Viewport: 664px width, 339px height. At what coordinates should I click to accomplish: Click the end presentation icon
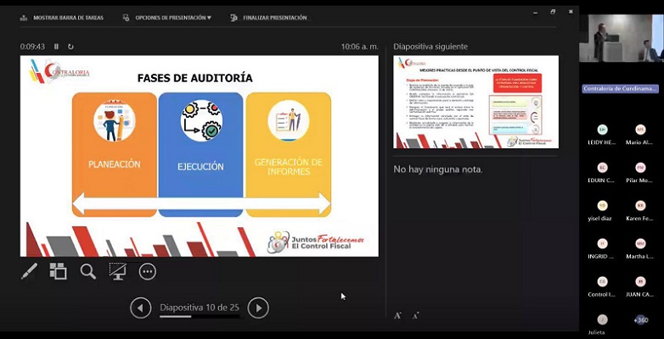(234, 18)
